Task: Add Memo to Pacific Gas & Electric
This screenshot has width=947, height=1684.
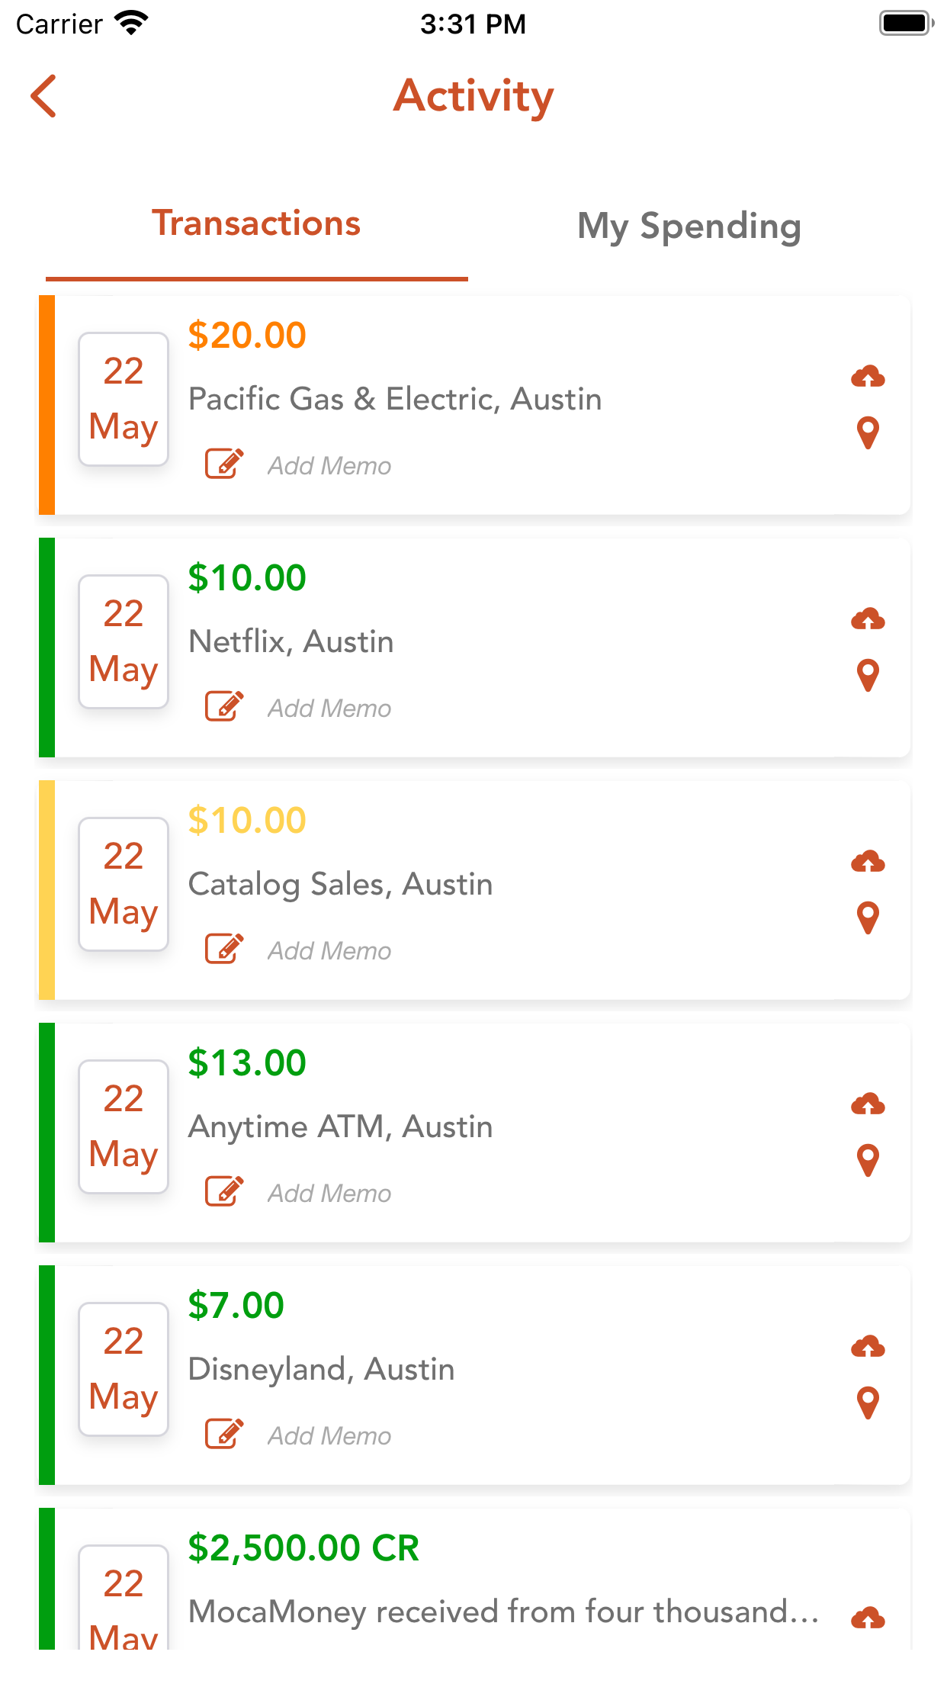Action: pyautogui.click(x=329, y=465)
